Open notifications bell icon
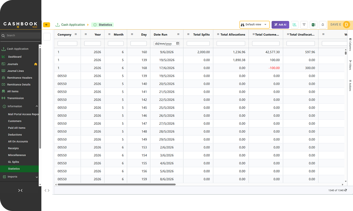Viewport: 353px width, 211px height. [x=323, y=25]
